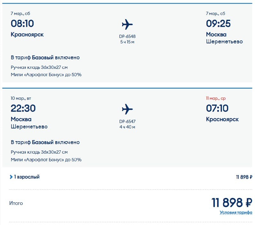Click the Итого label
This screenshot has height=225, width=255.
pyautogui.click(x=17, y=203)
